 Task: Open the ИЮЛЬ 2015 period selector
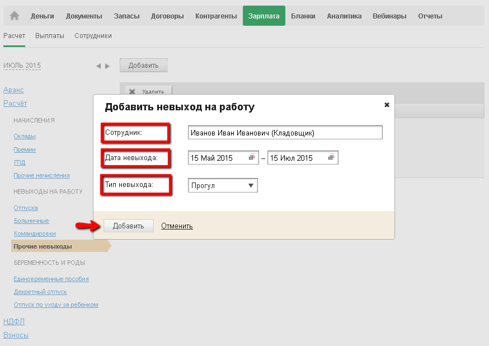tap(22, 66)
